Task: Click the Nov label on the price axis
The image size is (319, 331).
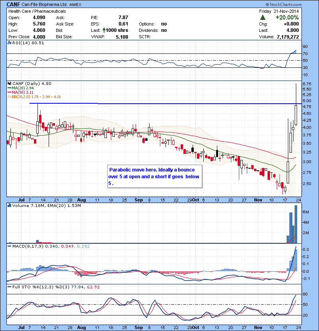Action: 258,200
